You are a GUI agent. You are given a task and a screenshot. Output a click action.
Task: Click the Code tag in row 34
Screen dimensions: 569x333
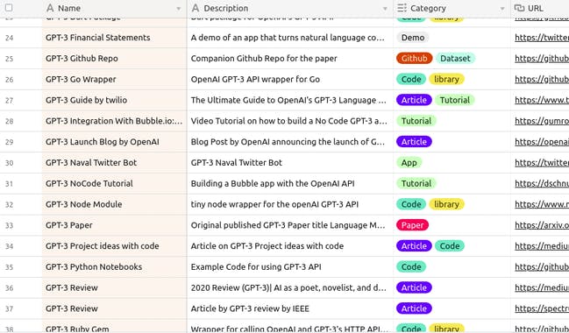click(450, 246)
